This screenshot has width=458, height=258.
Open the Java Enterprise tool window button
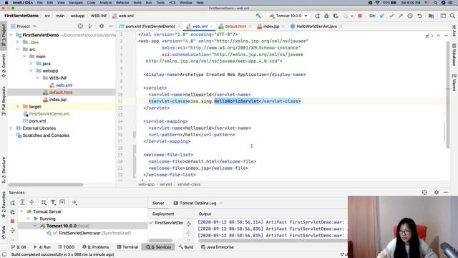click(218, 247)
